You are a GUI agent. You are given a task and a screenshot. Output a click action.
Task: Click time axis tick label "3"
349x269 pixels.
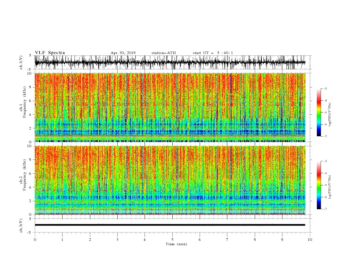(117, 240)
